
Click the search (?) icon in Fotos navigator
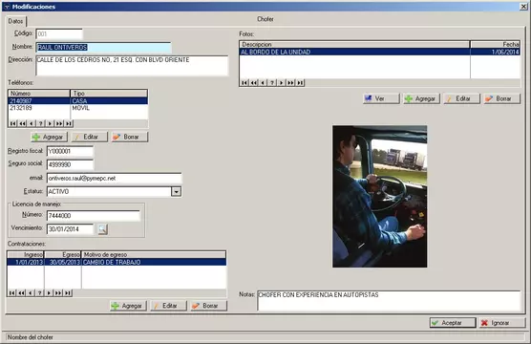(x=272, y=83)
